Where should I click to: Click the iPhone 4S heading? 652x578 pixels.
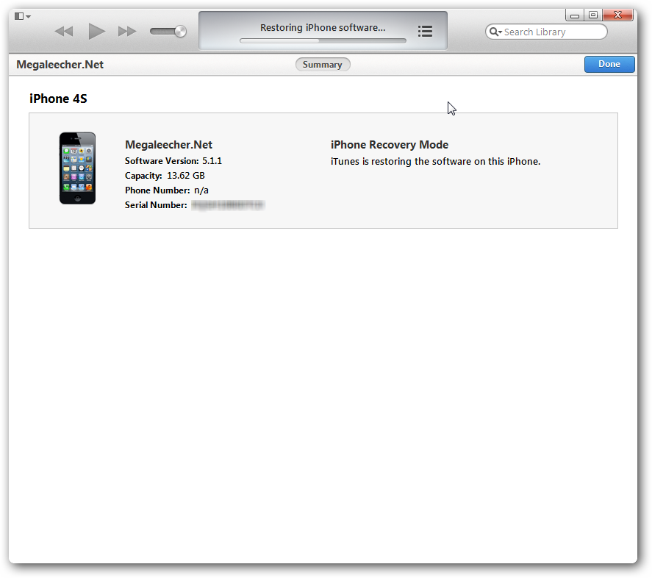point(58,99)
